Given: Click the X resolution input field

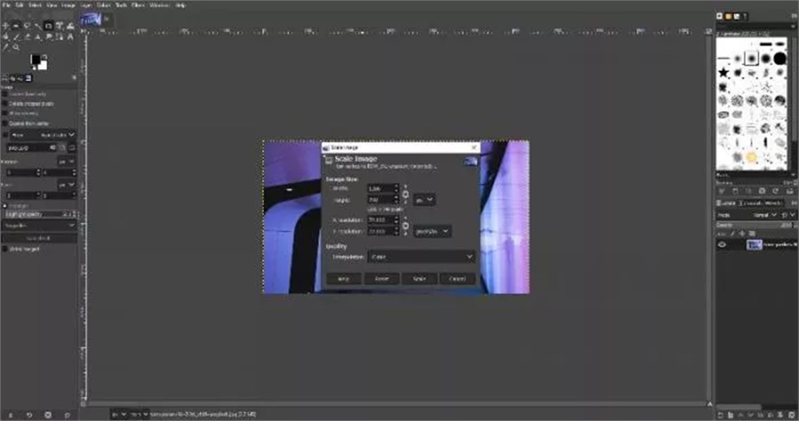Looking at the screenshot, I should pyautogui.click(x=383, y=220).
